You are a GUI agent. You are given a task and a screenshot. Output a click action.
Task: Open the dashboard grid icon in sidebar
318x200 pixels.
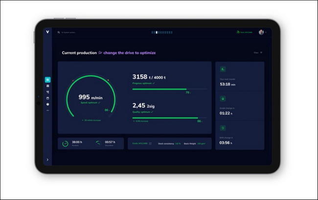click(x=47, y=80)
